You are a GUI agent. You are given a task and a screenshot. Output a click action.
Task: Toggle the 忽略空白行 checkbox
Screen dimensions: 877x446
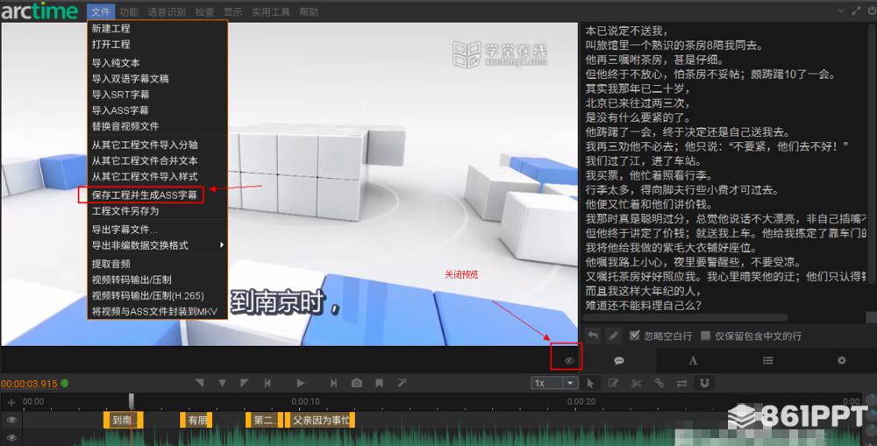pyautogui.click(x=634, y=336)
